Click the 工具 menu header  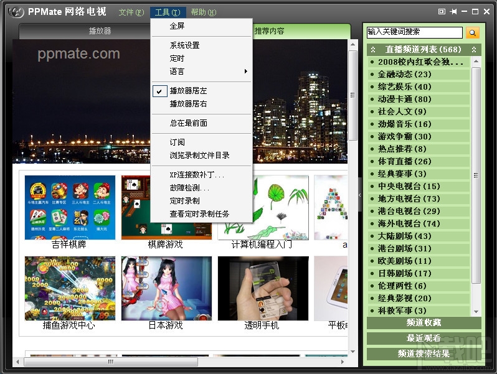click(x=168, y=12)
